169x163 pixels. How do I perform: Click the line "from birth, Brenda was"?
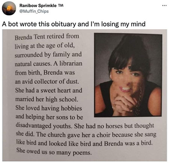pyautogui.click(x=45, y=73)
